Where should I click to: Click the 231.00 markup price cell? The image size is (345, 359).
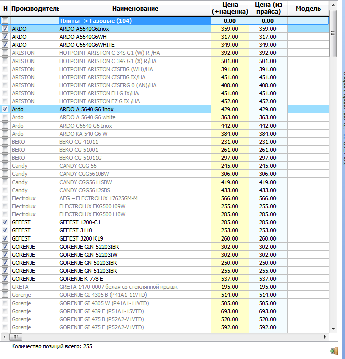(230, 142)
